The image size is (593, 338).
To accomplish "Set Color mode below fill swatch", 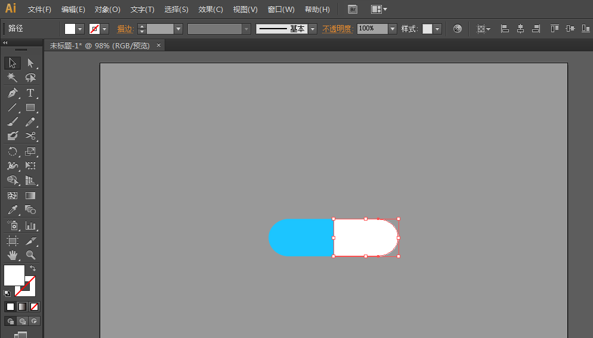I will tap(10, 306).
